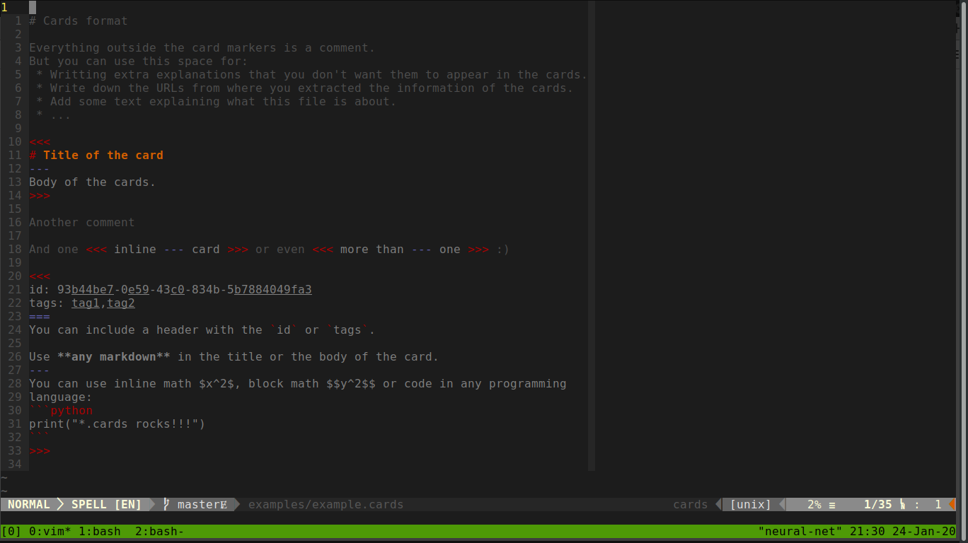Click the --- separator on line 12
968x543 pixels.
[40, 168]
